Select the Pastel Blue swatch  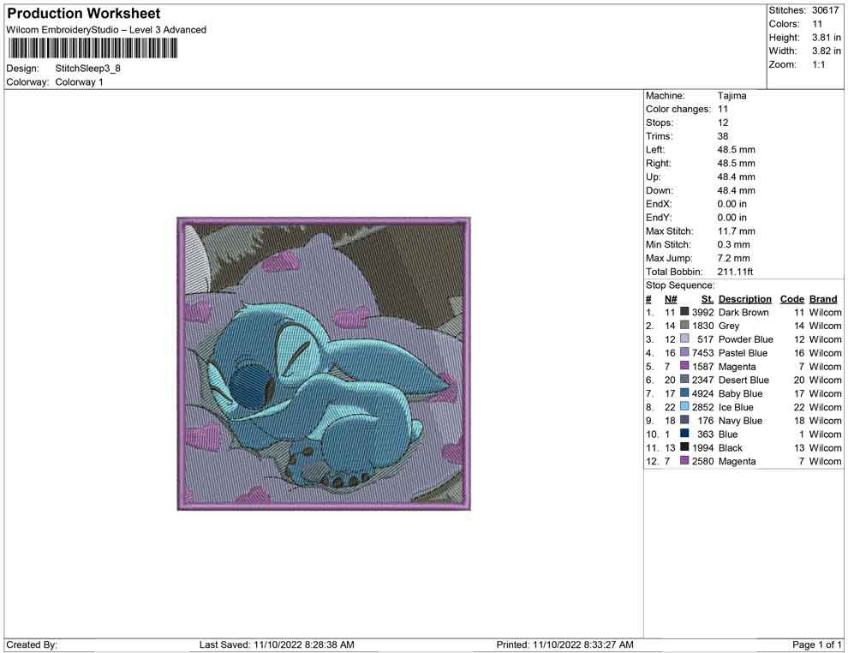click(x=684, y=352)
